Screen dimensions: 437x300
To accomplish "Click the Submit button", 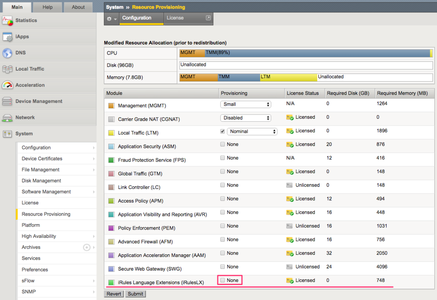I will pos(135,294).
